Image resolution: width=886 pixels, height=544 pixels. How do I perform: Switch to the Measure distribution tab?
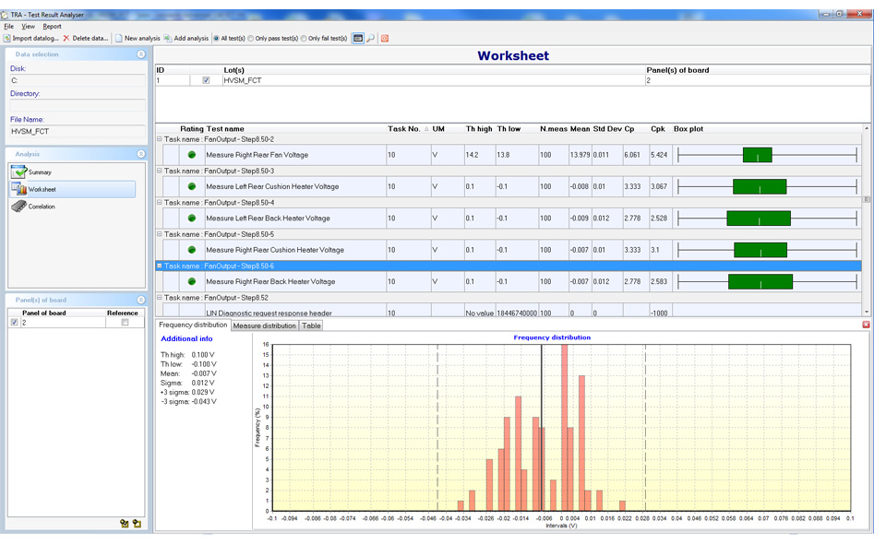264,325
